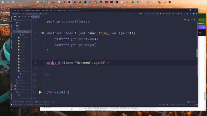The width and height of the screenshot is (207, 116).
Task: Open the Git tool window button
Action: 15,102
